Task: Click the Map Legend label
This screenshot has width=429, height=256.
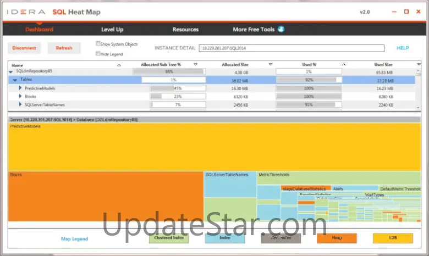Action: coord(74,239)
